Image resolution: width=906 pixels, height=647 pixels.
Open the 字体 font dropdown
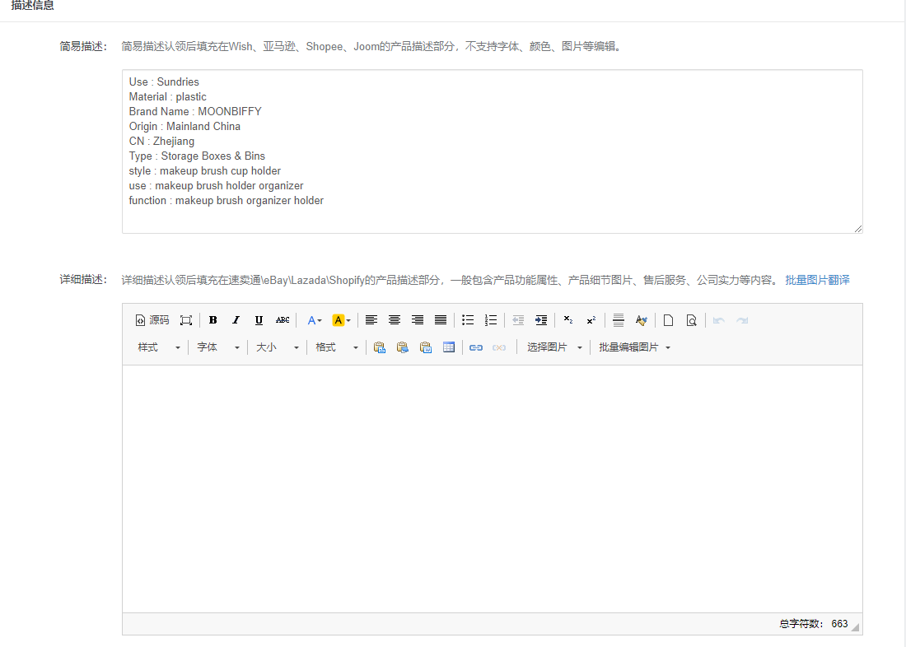tap(217, 347)
